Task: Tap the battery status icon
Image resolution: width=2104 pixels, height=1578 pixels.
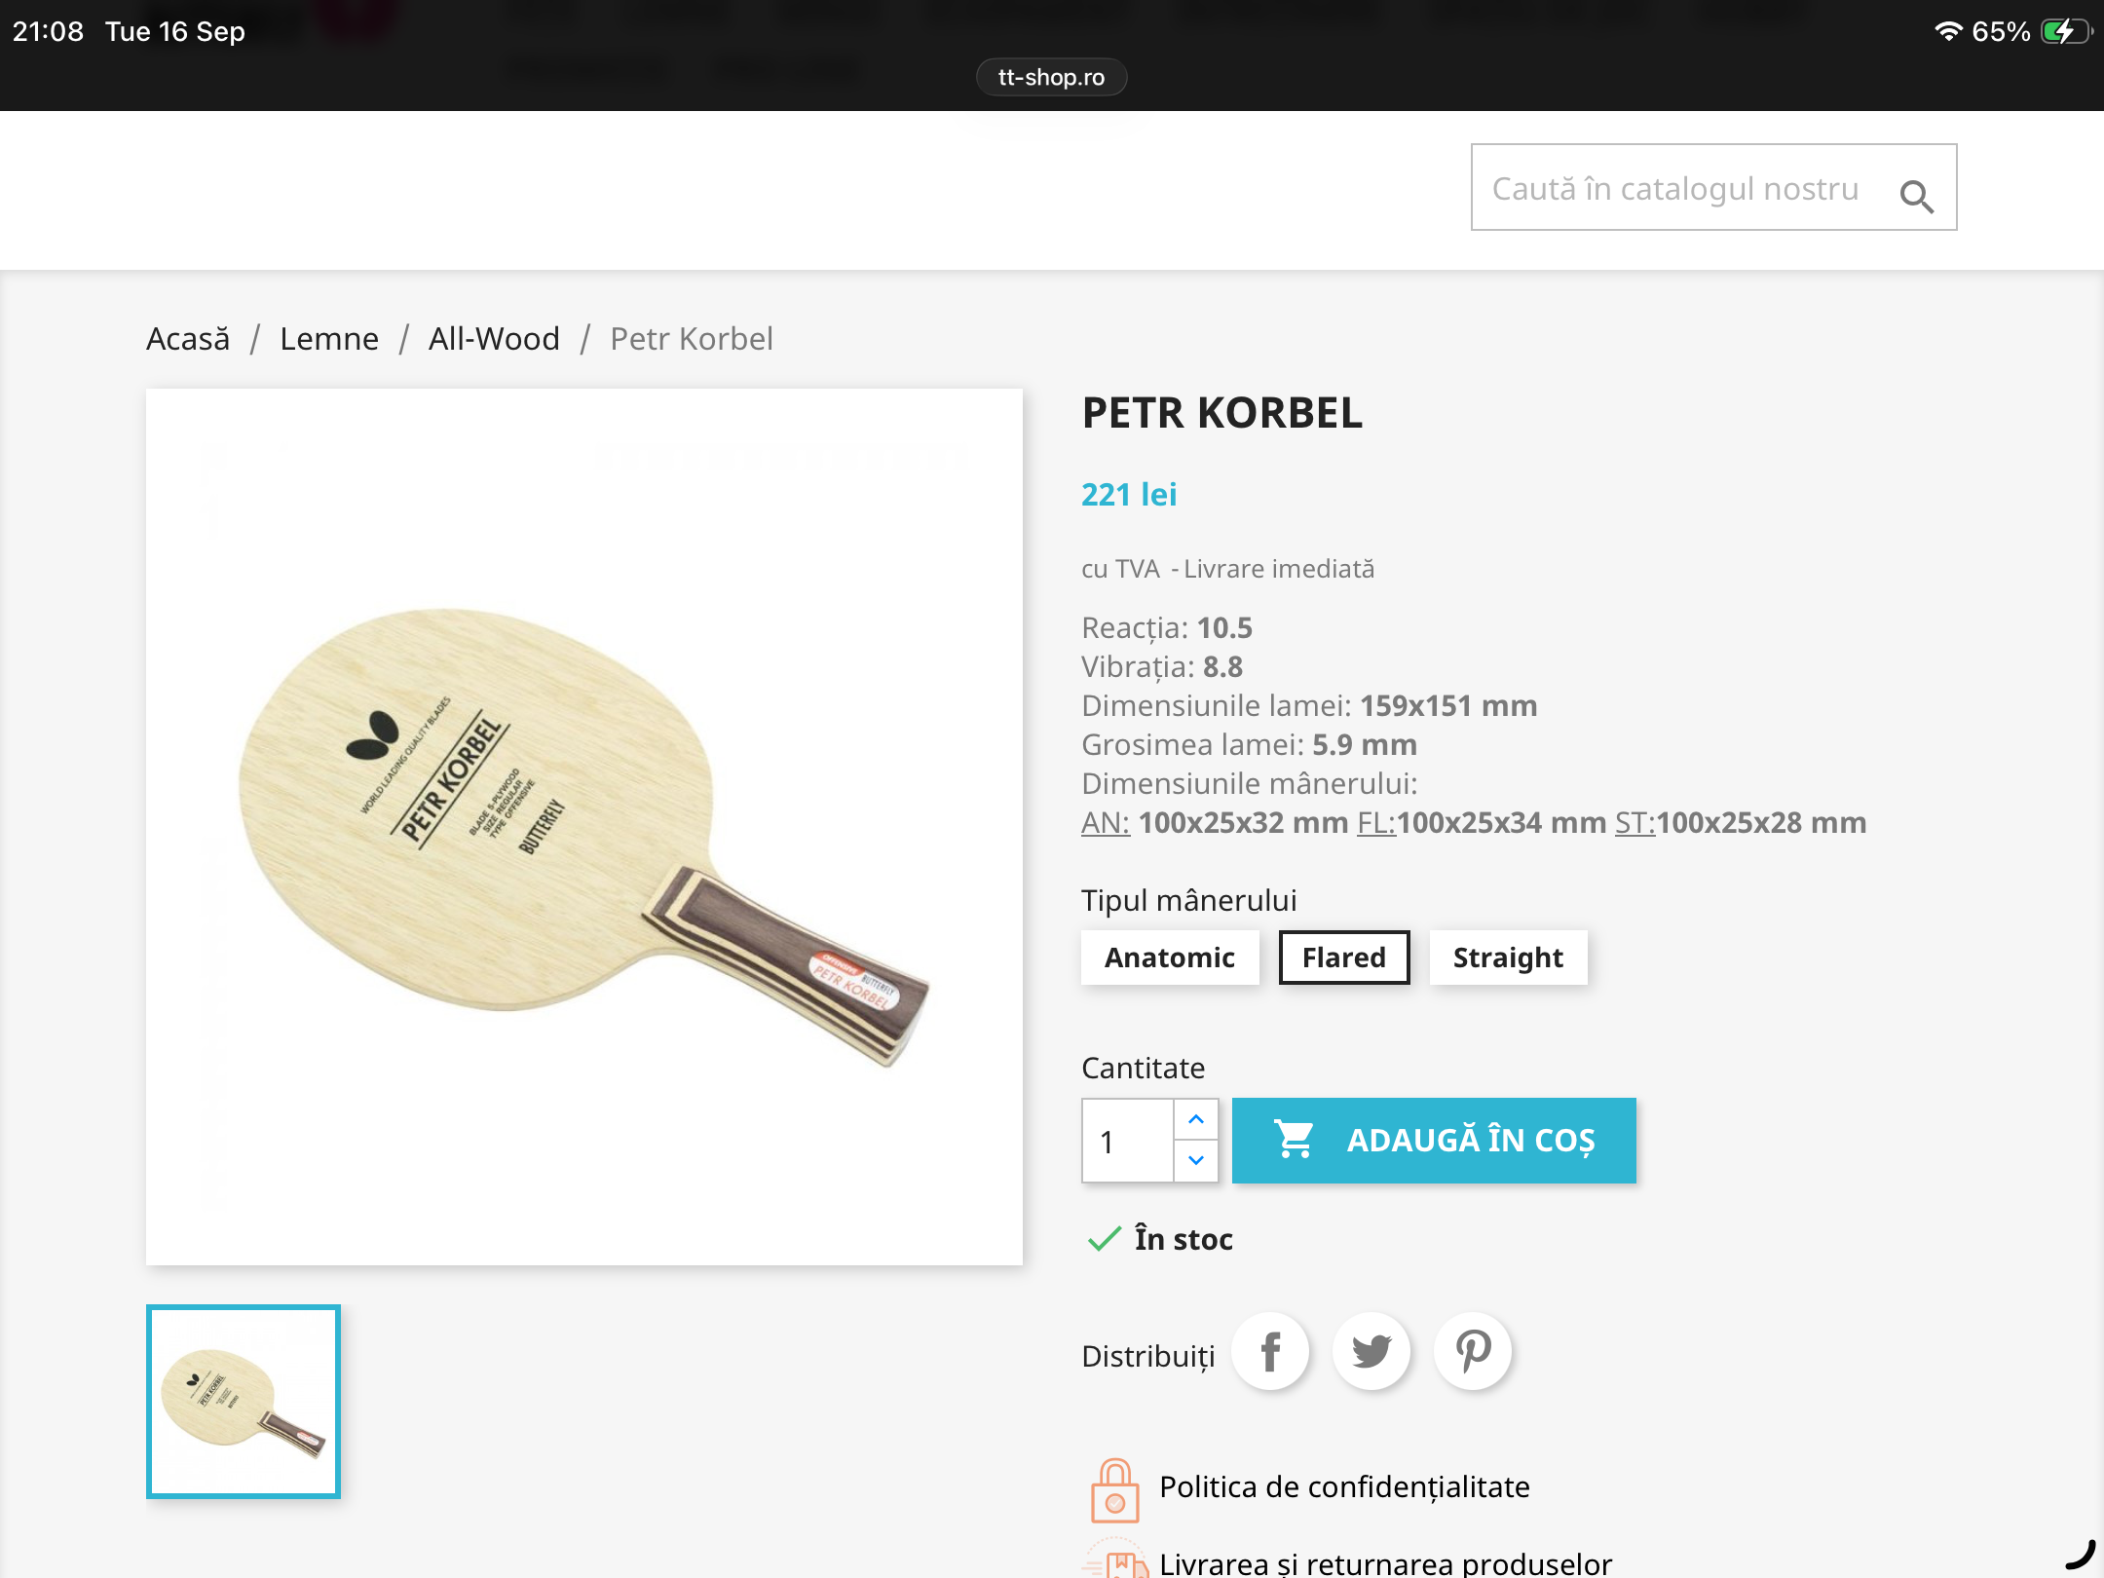Action: tap(2065, 31)
